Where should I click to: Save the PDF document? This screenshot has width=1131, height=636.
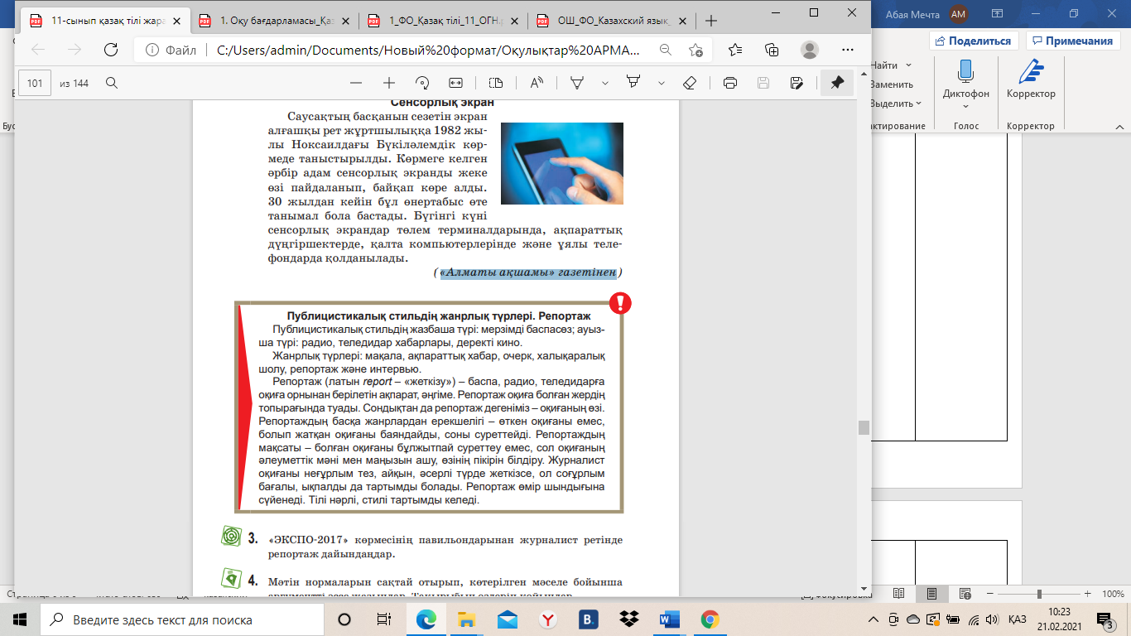pyautogui.click(x=763, y=83)
